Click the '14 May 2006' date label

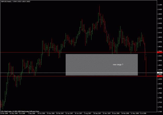(14, 113)
